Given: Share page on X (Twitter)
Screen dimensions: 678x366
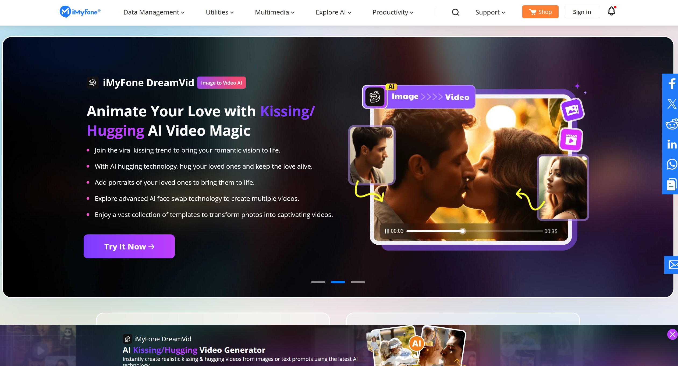Looking at the screenshot, I should click(672, 104).
